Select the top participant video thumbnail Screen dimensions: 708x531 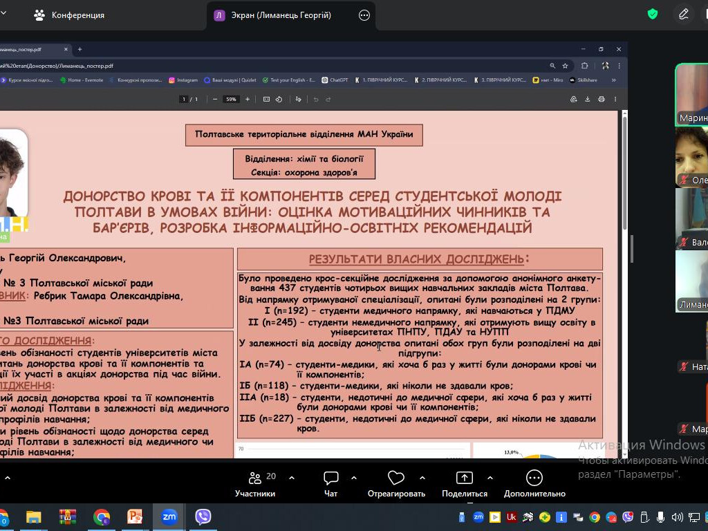coord(691,94)
